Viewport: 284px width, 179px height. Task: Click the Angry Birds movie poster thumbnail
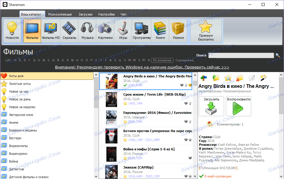tap(111, 81)
